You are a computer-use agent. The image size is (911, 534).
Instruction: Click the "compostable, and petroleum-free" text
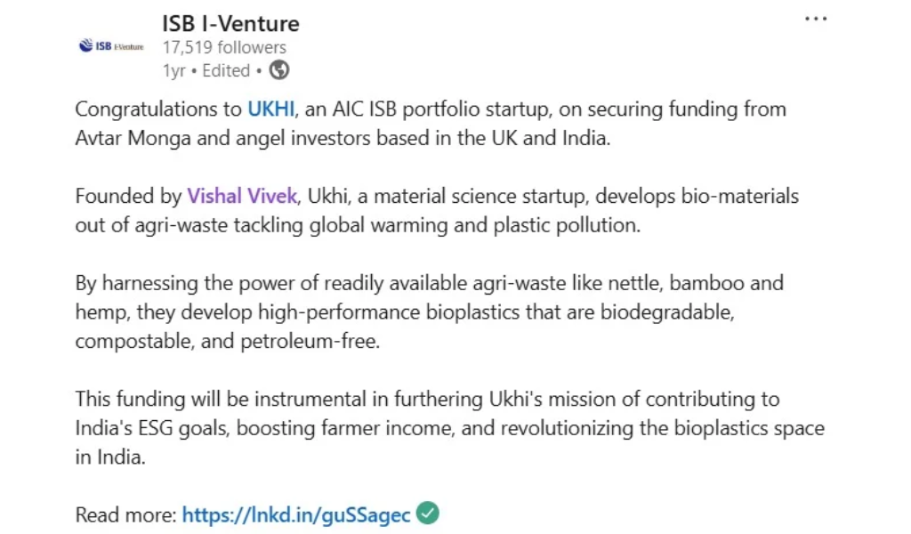227,342
